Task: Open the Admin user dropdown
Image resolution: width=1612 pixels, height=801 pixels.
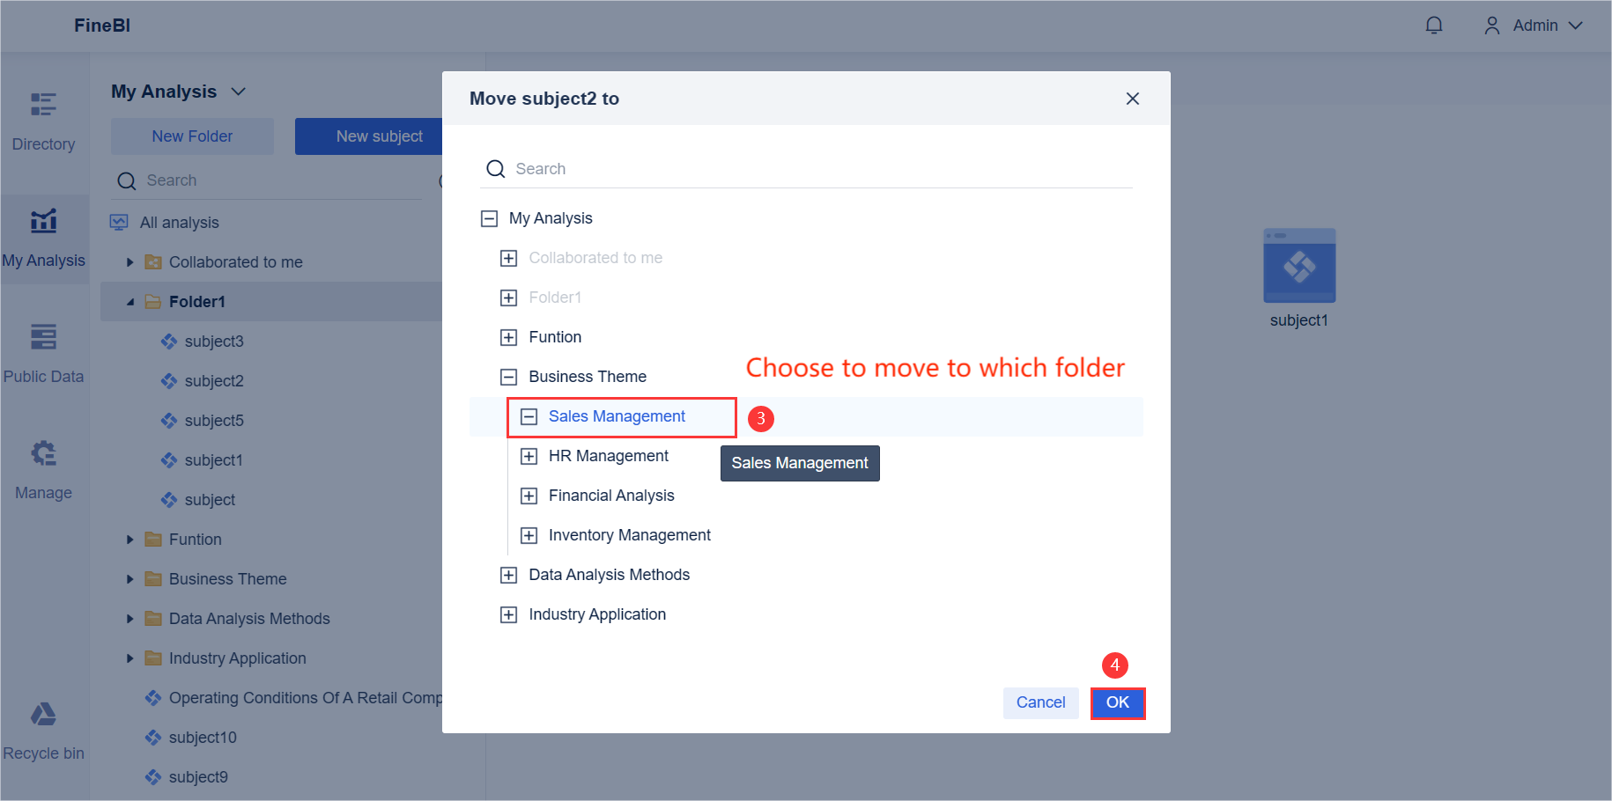Action: click(1534, 26)
